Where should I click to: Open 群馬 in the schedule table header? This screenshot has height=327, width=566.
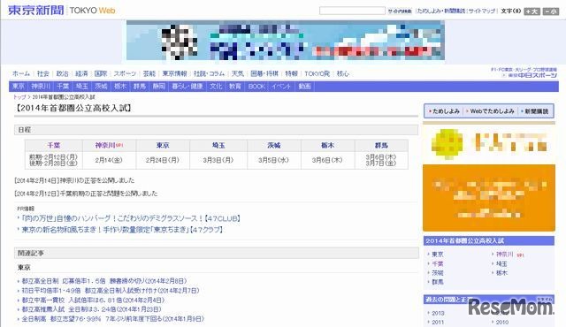(381, 145)
